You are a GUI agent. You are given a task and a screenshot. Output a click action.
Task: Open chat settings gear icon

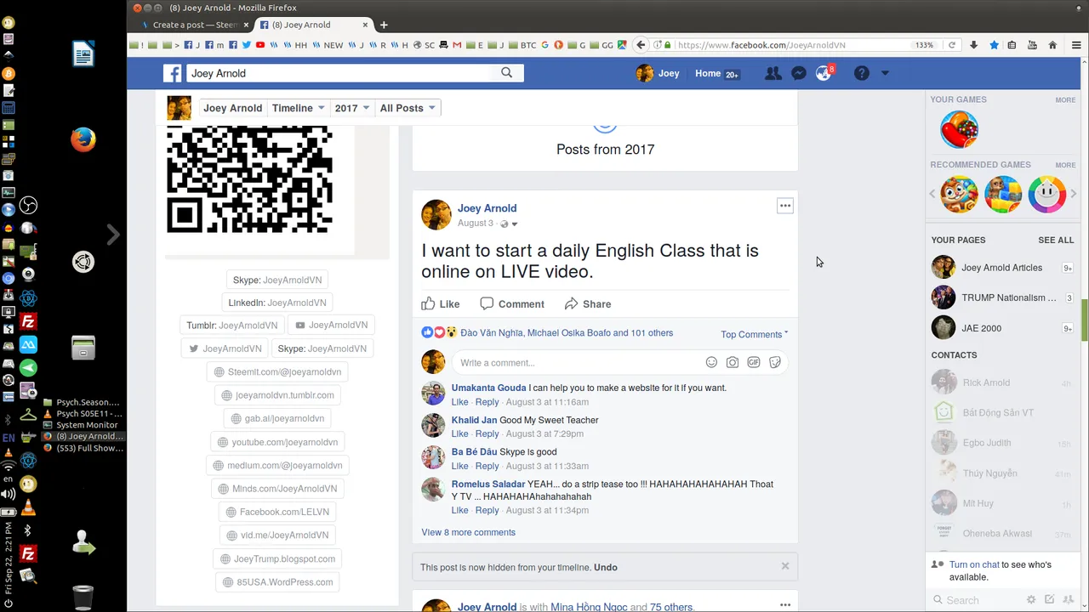pos(1031,599)
